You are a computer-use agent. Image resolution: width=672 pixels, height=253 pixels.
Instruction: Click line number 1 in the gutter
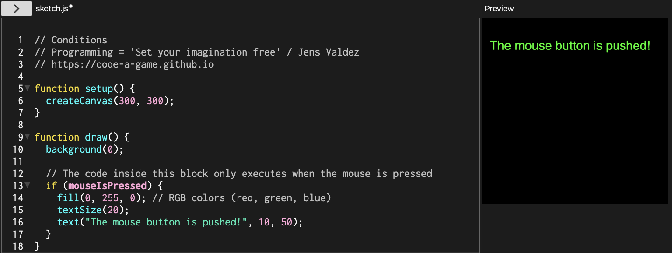[21, 40]
